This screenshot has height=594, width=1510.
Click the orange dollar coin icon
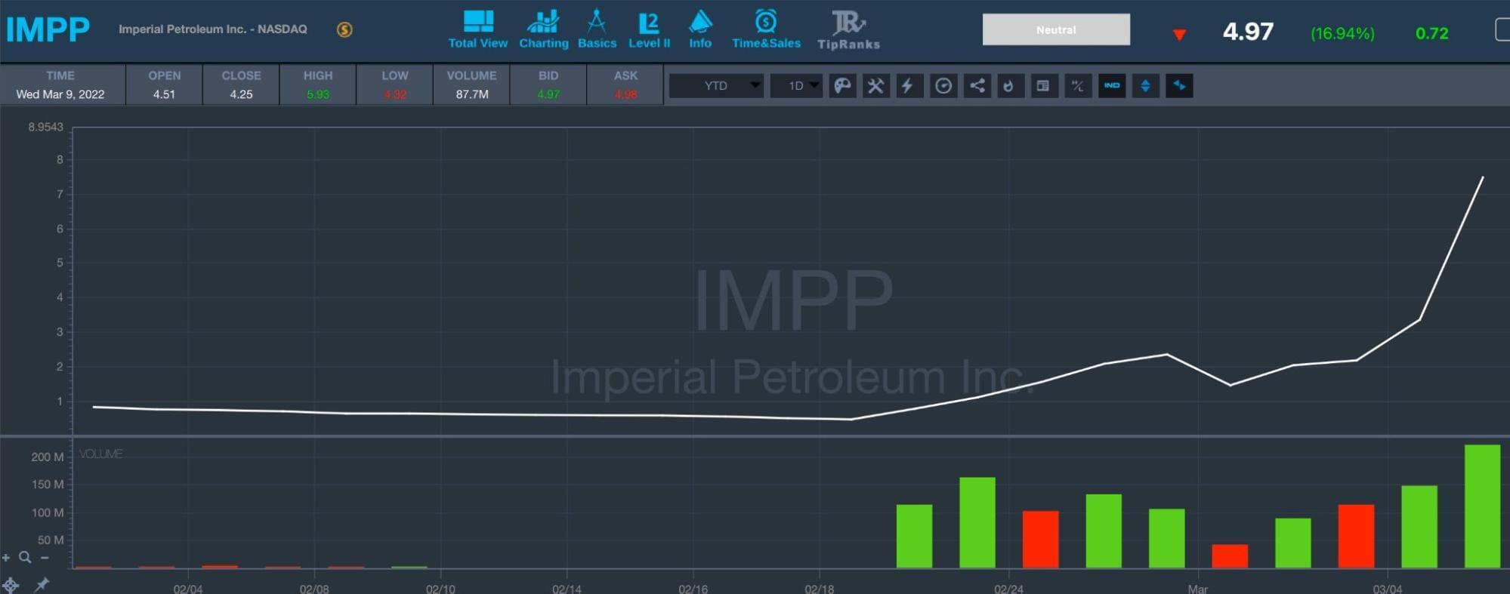[344, 29]
